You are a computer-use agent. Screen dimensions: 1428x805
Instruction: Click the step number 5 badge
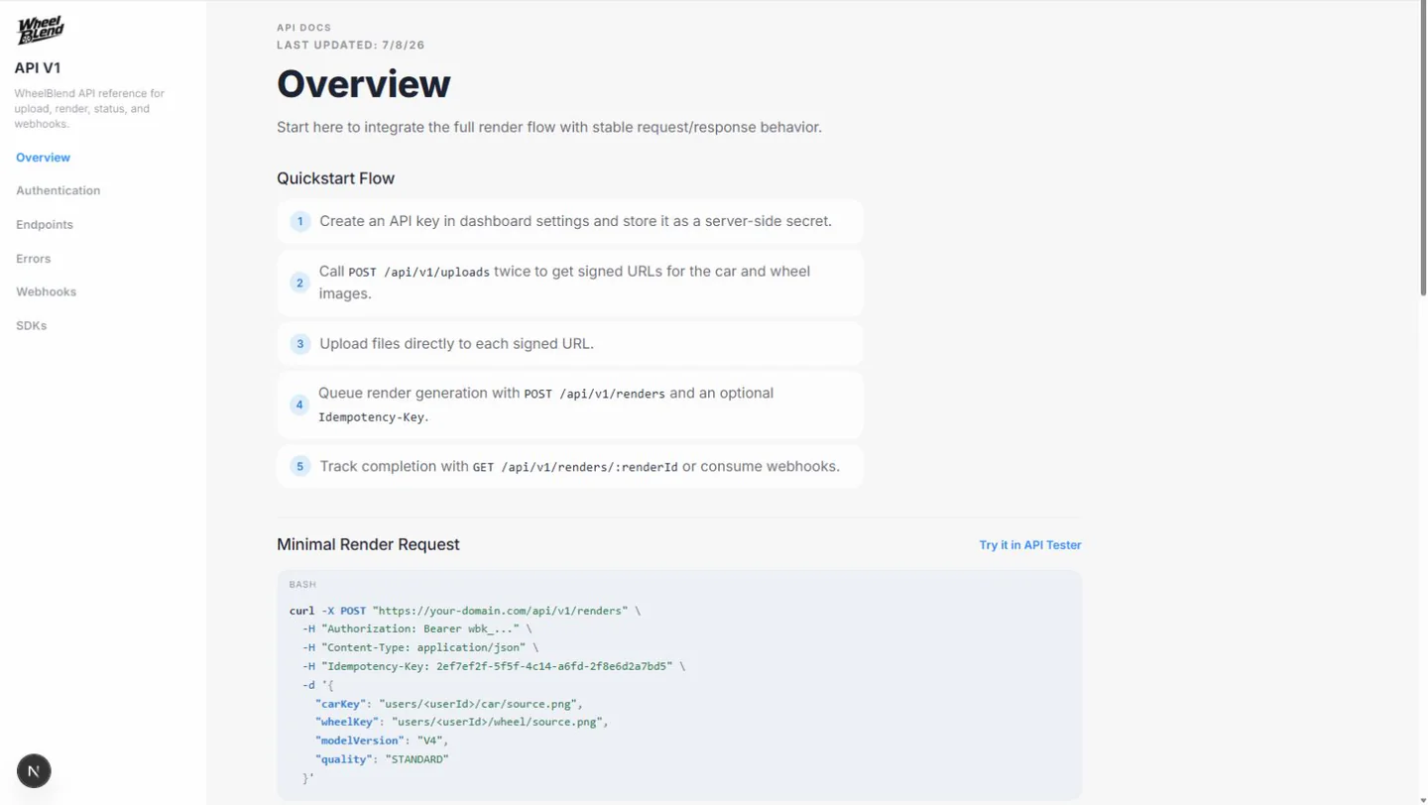click(x=299, y=466)
